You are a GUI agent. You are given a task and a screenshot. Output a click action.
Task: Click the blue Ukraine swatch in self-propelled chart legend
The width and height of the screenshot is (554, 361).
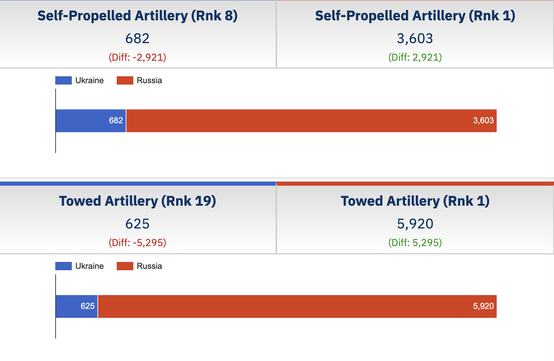tap(64, 80)
